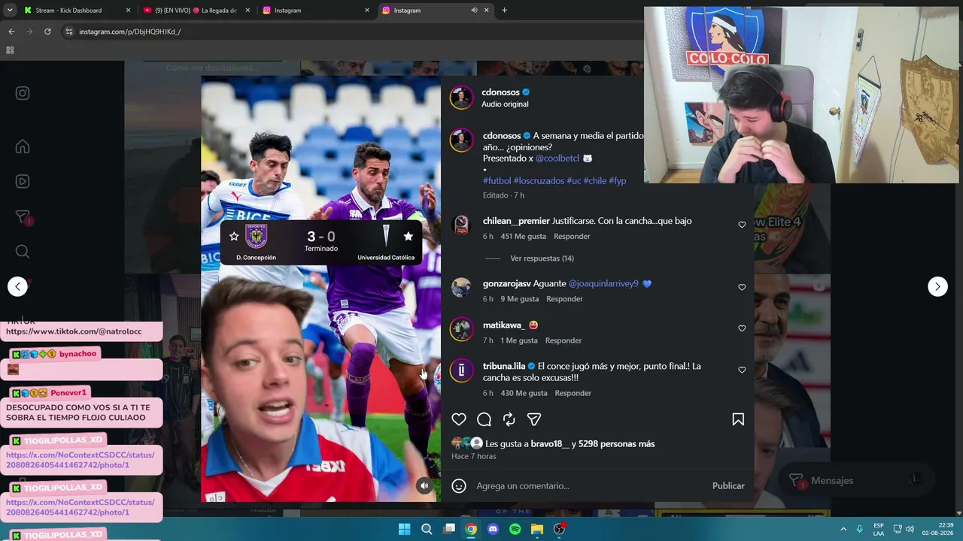Go back in the browser

click(x=11, y=32)
